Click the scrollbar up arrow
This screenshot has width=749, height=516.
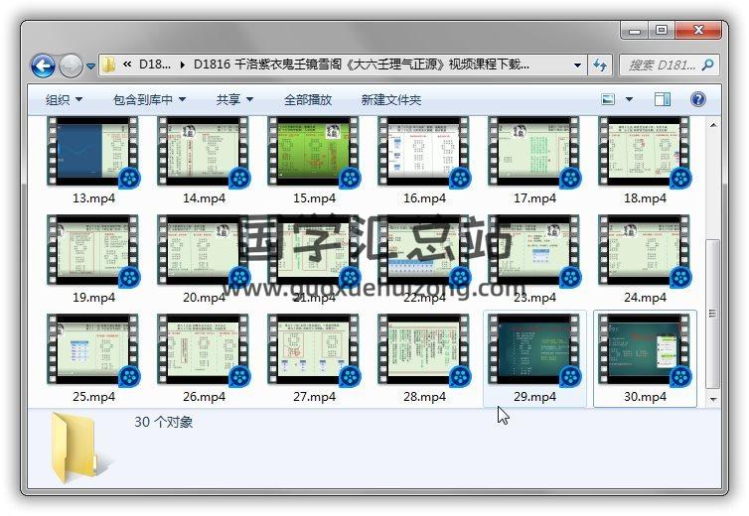click(x=712, y=125)
